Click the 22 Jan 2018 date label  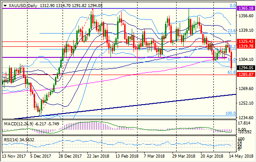pyautogui.click(x=98, y=156)
